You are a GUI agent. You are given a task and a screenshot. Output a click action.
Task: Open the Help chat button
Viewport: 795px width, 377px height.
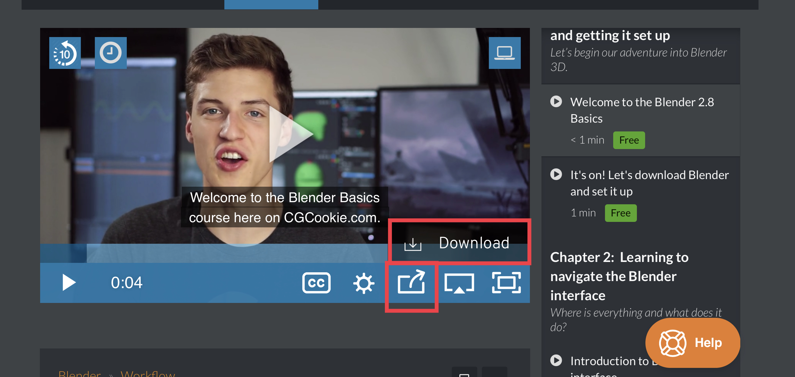coord(692,342)
